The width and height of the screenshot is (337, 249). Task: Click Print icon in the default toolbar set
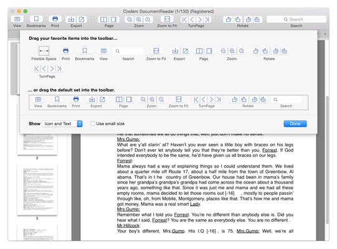tap(76, 99)
